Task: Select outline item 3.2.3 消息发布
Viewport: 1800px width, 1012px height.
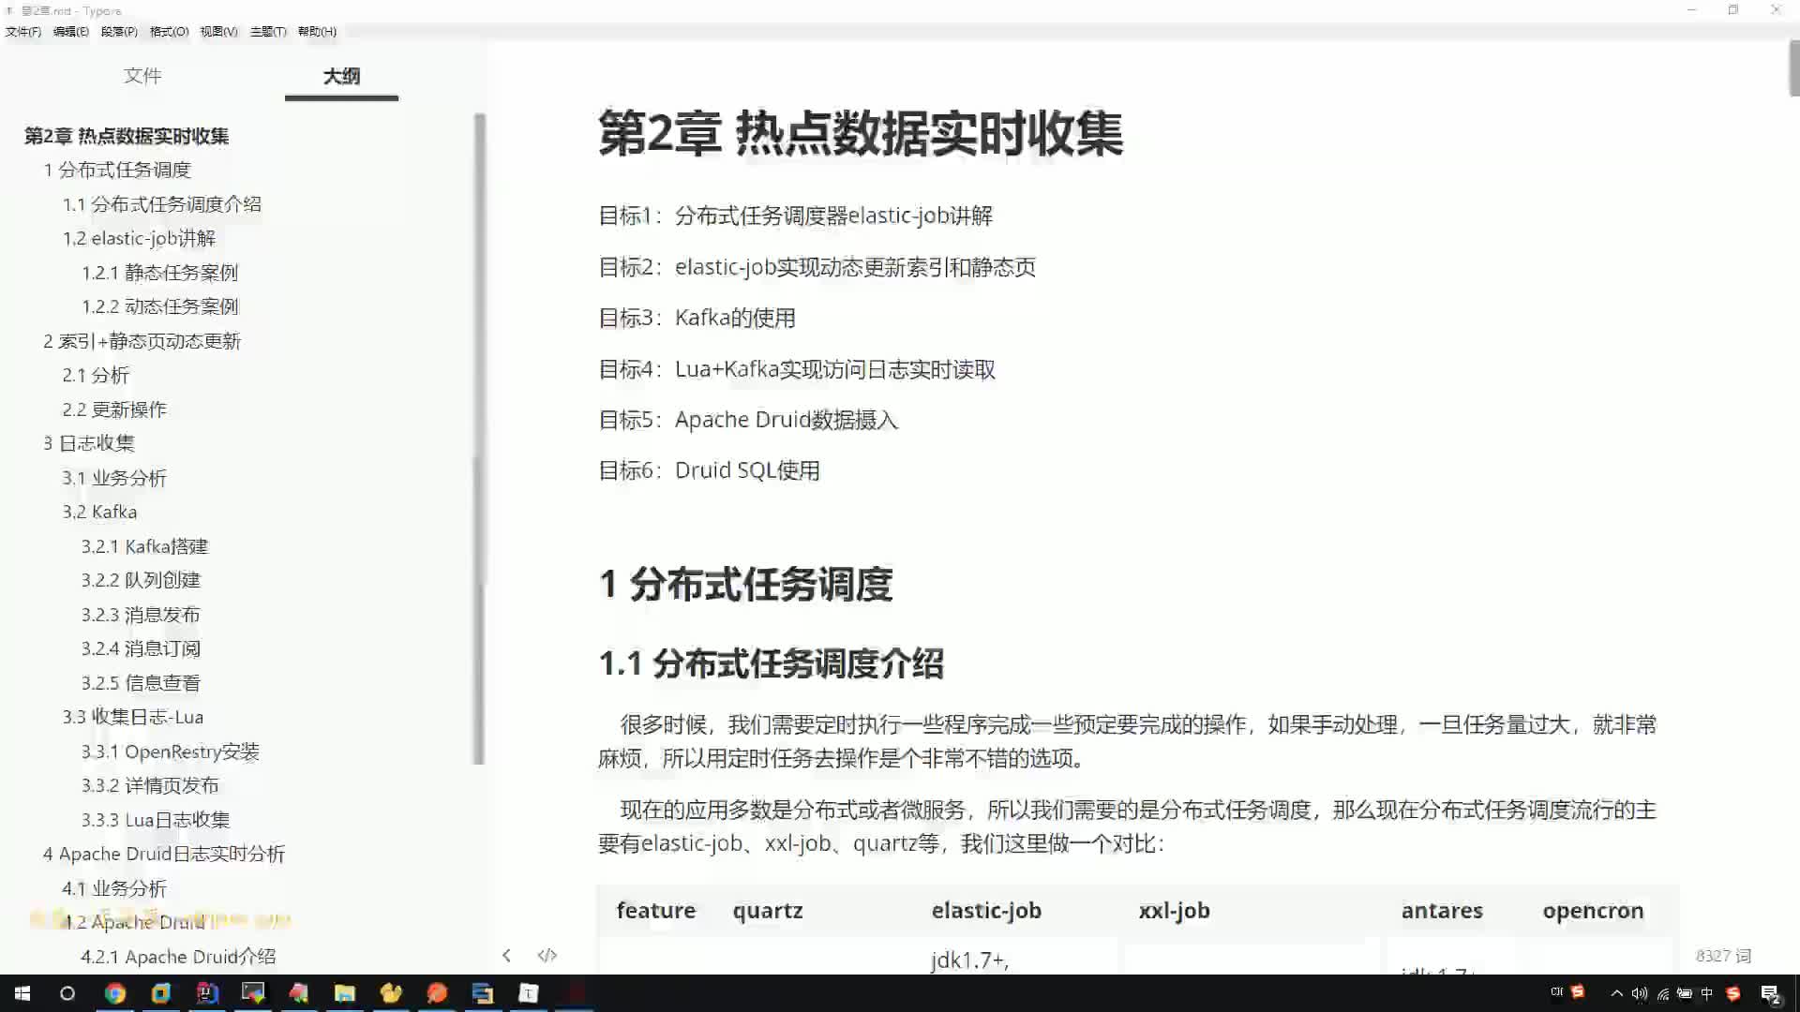Action: pos(141,615)
